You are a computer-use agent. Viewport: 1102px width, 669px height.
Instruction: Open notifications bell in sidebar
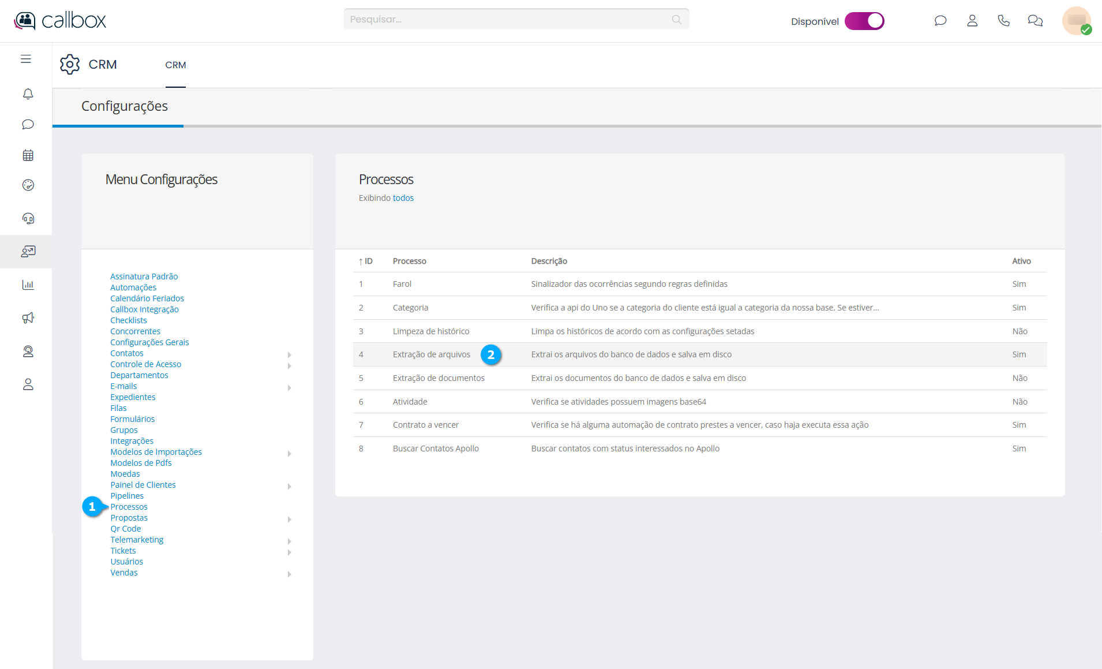tap(28, 94)
